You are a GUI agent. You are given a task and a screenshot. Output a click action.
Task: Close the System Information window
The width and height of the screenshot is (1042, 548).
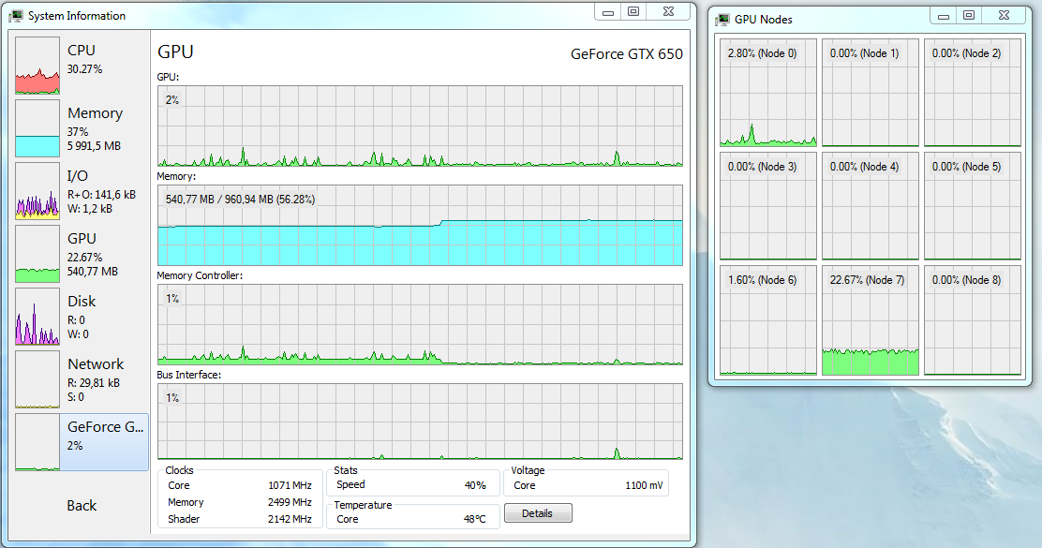pyautogui.click(x=668, y=12)
